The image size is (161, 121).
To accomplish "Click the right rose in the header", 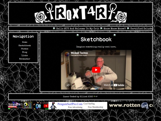I will click(x=121, y=17).
